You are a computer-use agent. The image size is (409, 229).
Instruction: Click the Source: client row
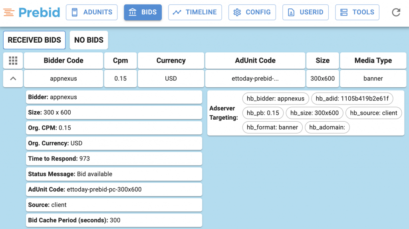(114, 205)
